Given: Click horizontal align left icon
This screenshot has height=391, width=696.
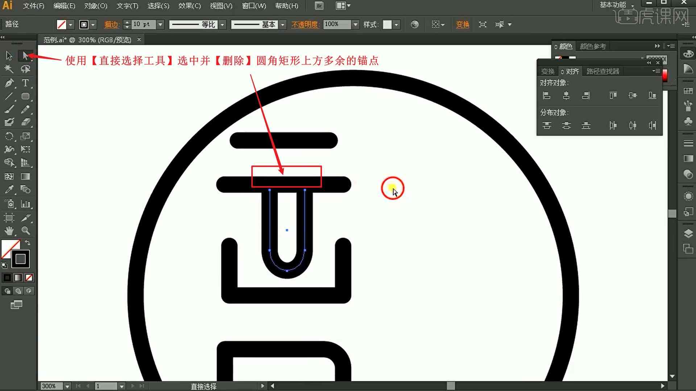Looking at the screenshot, I should pyautogui.click(x=547, y=96).
